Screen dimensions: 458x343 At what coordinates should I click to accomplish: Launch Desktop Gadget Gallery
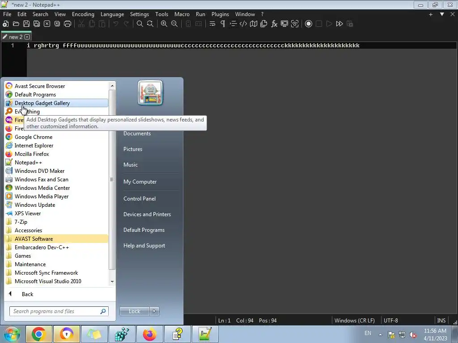click(x=56, y=103)
